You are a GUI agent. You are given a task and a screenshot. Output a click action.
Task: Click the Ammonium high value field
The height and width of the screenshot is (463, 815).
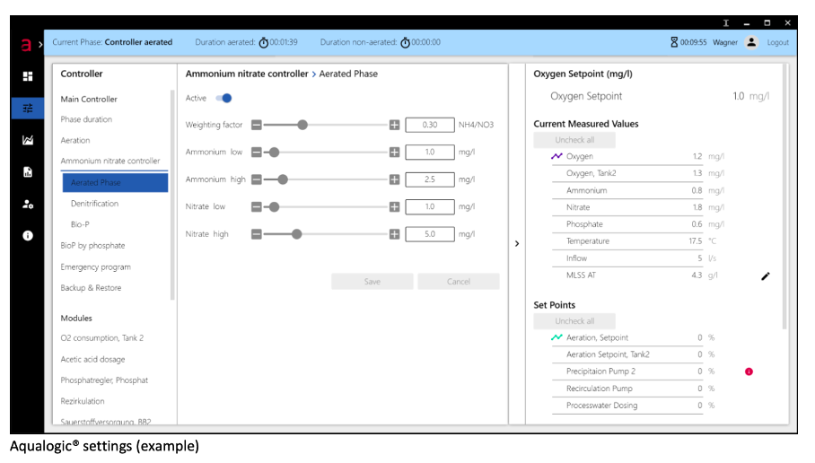click(429, 179)
